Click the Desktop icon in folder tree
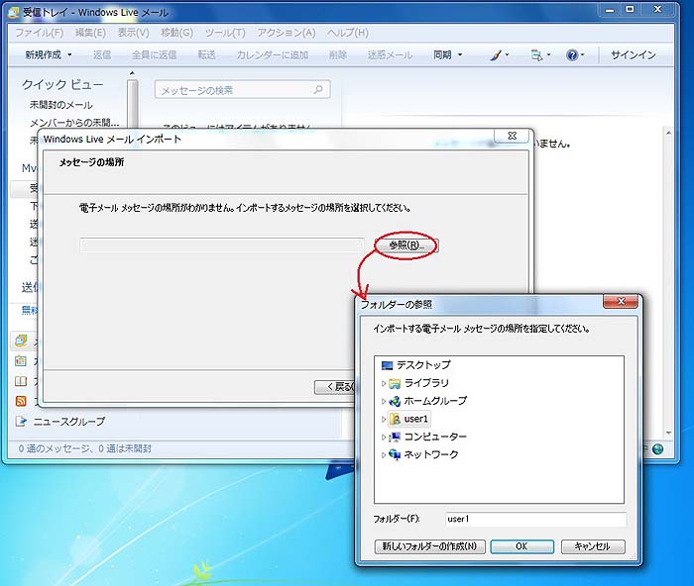 pyautogui.click(x=388, y=365)
